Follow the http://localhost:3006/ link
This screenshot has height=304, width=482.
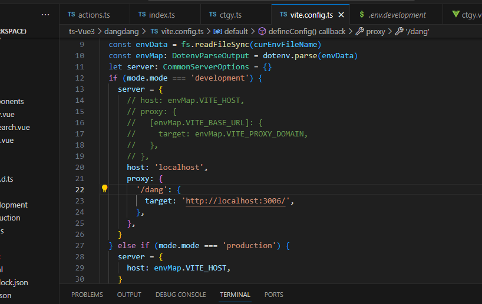tap(236, 201)
